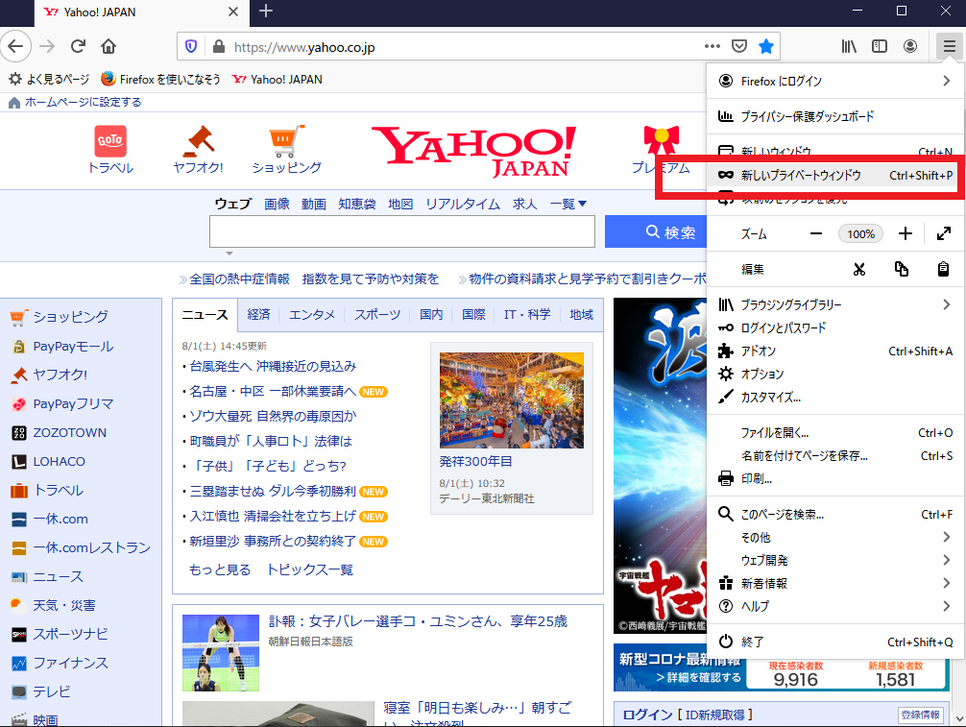Open プライバシー保護ダッシュボード menu entry
The height and width of the screenshot is (727, 966).
(835, 116)
